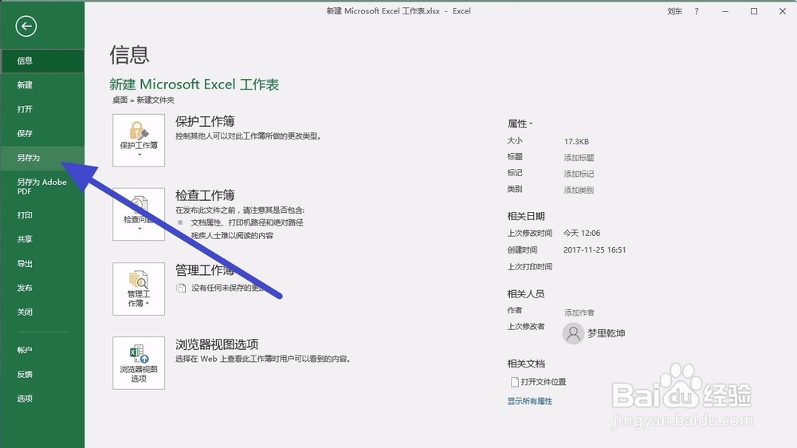This screenshot has width=797, height=448.
Task: Maximize the Excel window
Action: tap(754, 11)
